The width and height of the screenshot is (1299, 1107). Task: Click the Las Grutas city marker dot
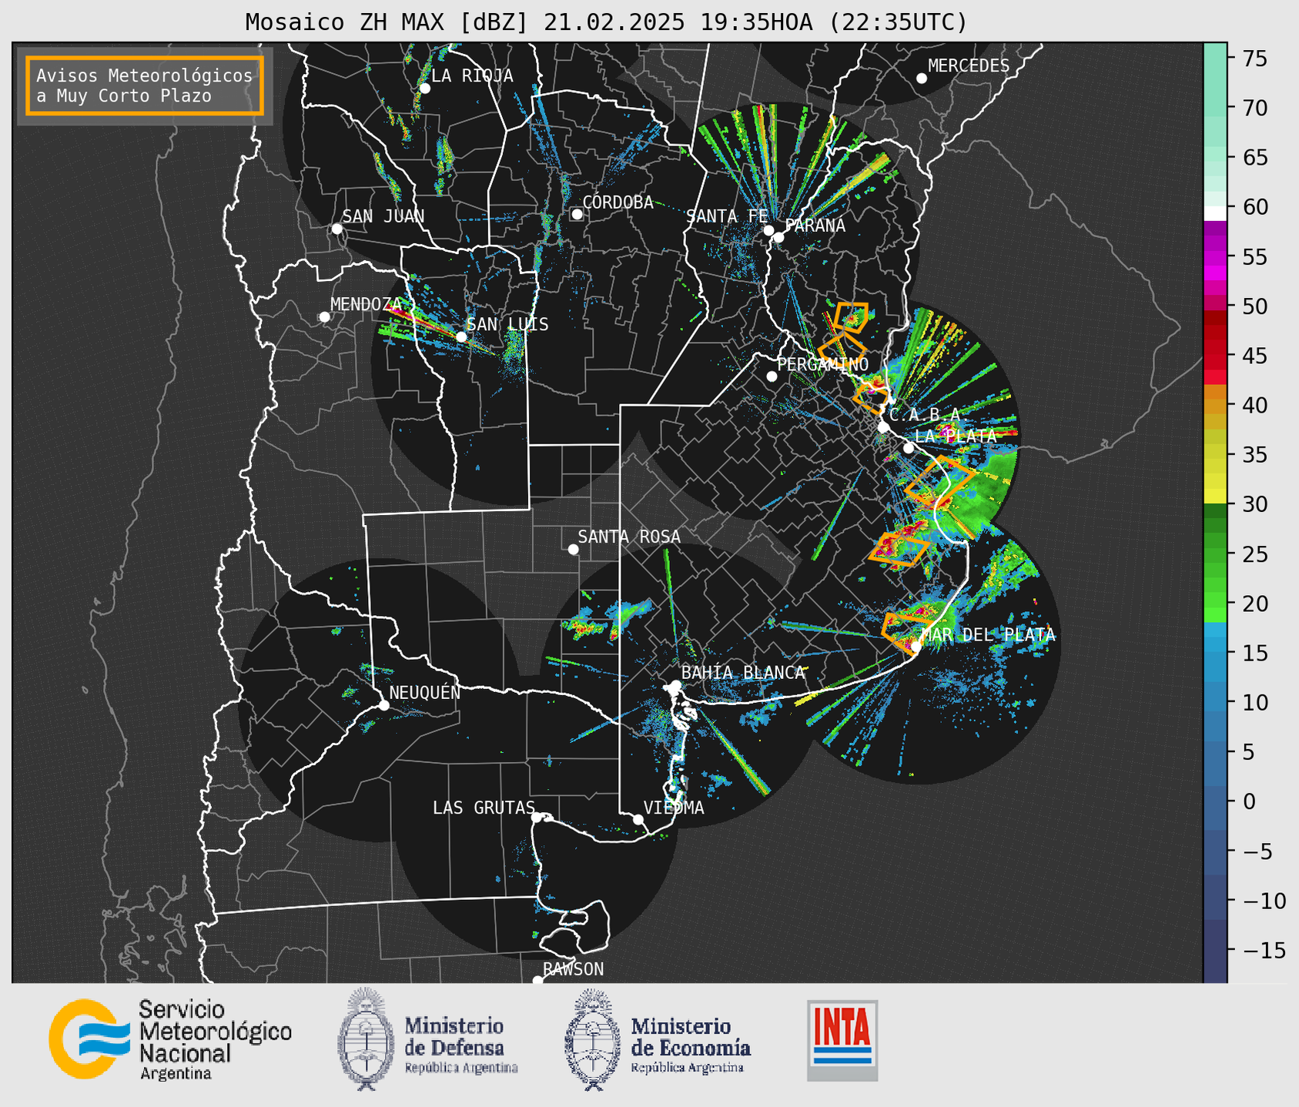[x=537, y=817]
